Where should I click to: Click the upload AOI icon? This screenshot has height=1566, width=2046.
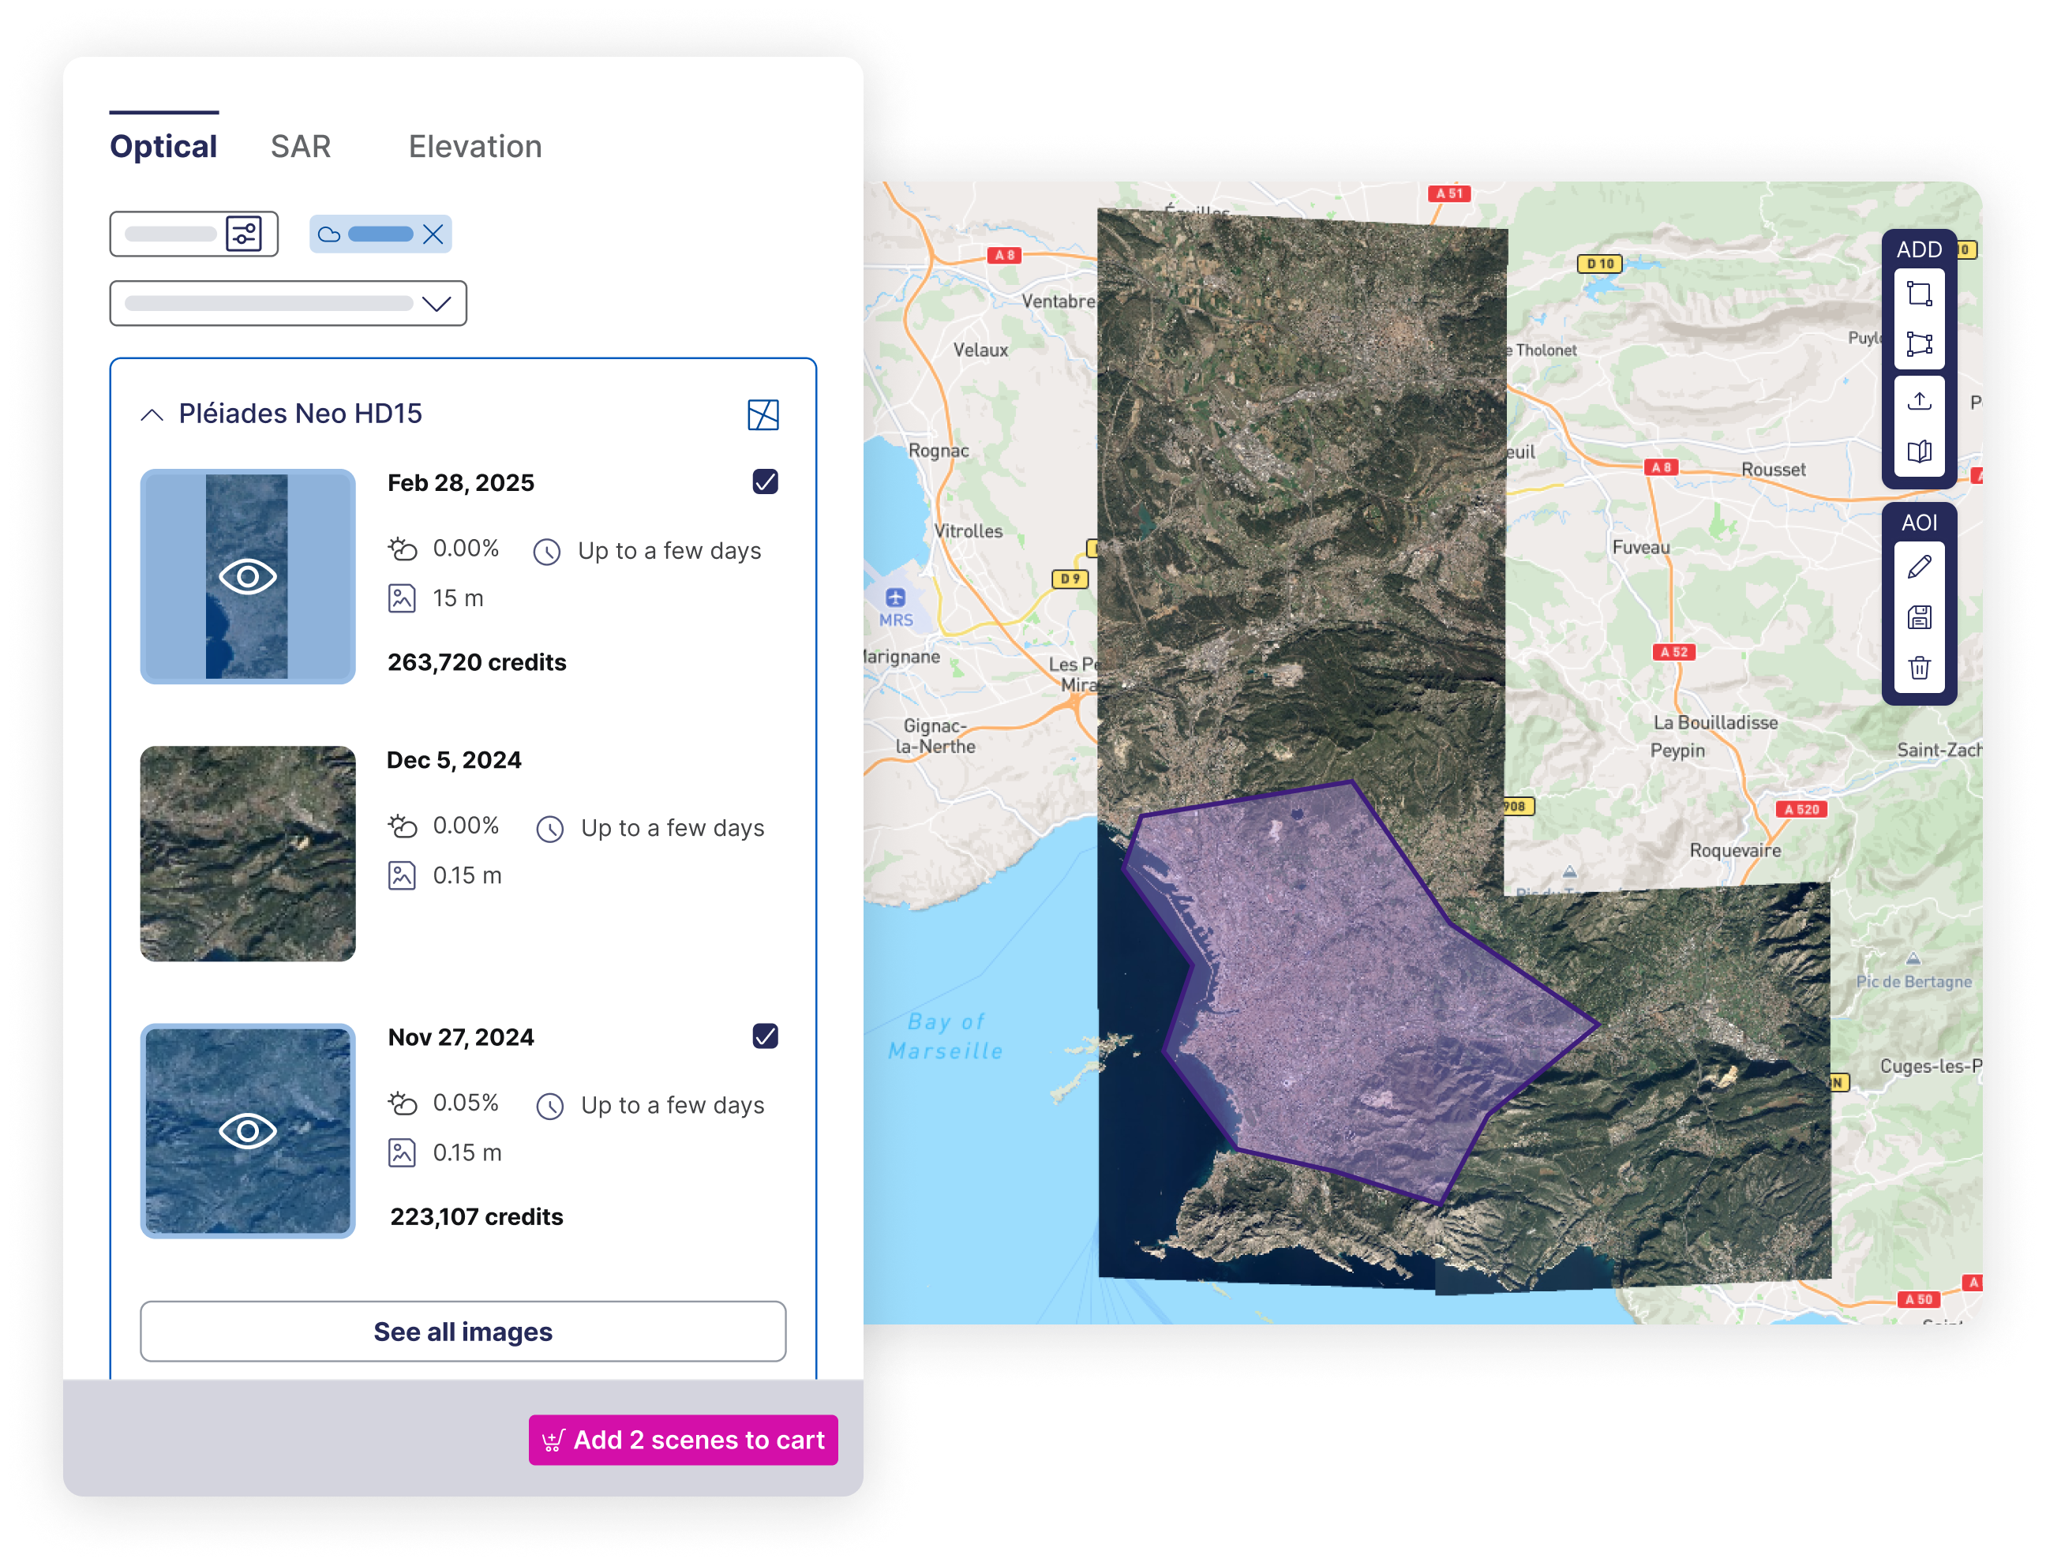(x=1918, y=402)
